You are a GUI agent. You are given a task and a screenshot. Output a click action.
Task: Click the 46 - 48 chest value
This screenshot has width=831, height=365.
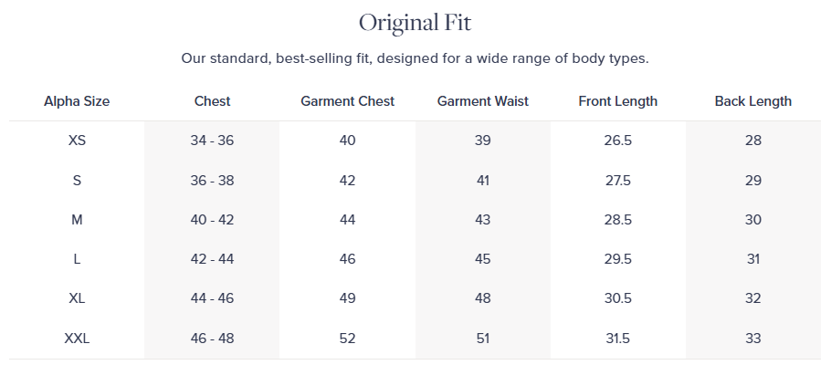click(x=212, y=339)
